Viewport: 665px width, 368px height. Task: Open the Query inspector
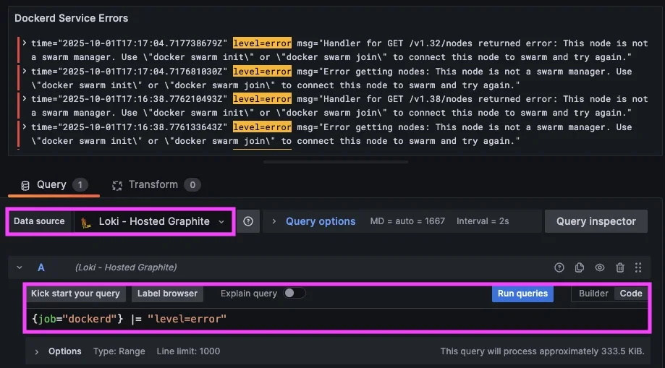click(x=596, y=221)
